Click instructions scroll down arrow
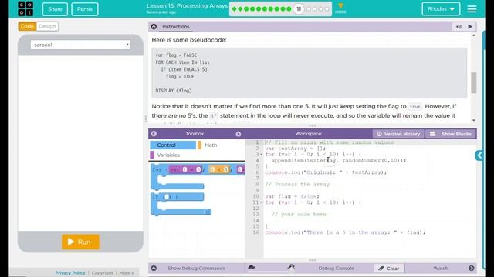Image resolution: width=494 pixels, height=277 pixels. point(473,120)
